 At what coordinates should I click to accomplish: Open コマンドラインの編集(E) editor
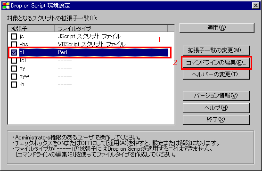click(x=216, y=63)
